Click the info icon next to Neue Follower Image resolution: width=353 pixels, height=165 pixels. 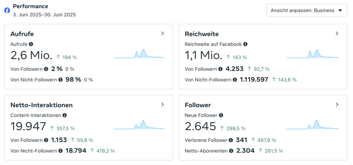(x=221, y=115)
